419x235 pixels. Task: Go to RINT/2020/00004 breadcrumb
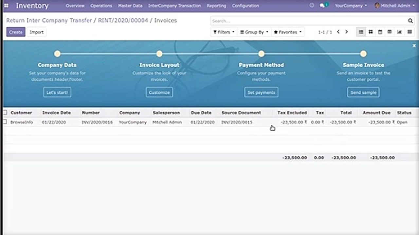tap(123, 20)
